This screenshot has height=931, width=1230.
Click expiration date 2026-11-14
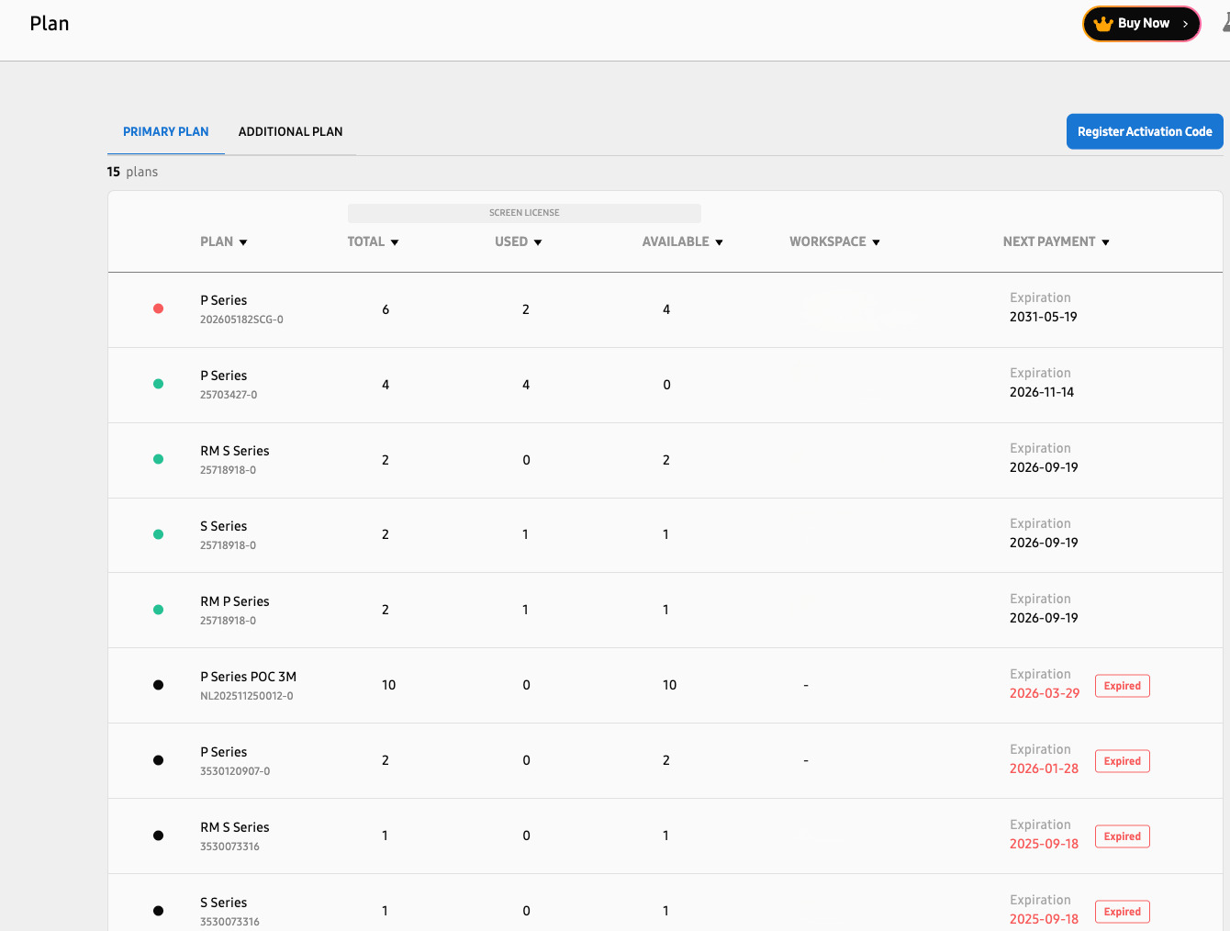[x=1042, y=392]
